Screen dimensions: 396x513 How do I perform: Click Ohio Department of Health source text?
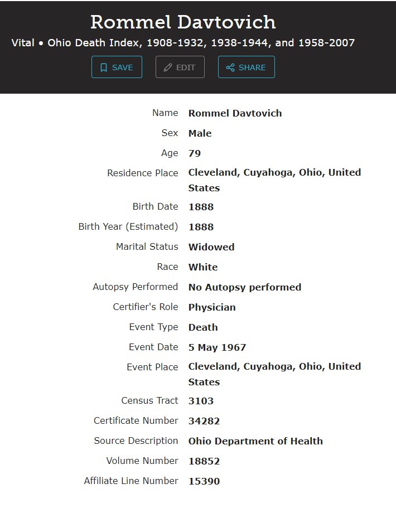[x=255, y=441]
